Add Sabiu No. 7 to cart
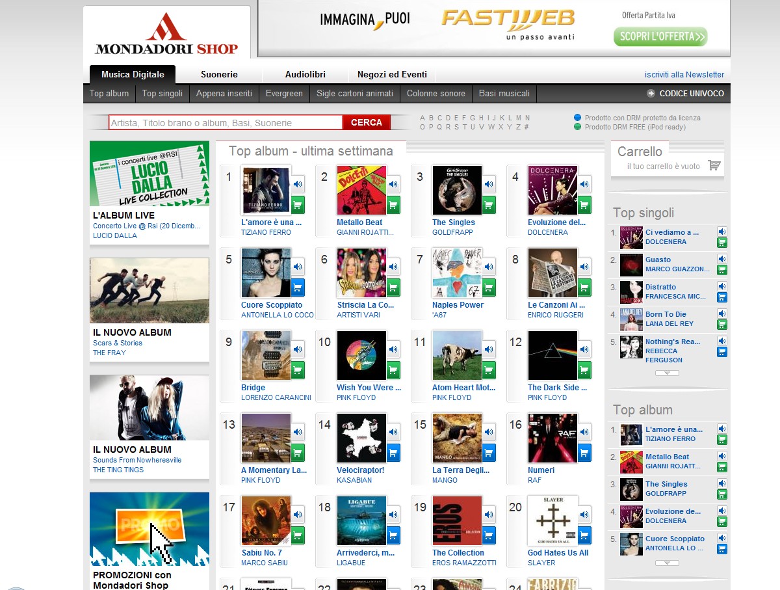This screenshot has width=780, height=590. (x=298, y=535)
